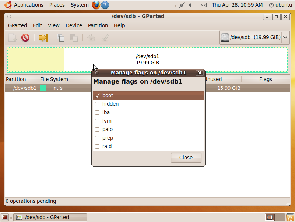
Task: Click the Show Desktop icon in the bottom panel
Action: click(x=5, y=217)
